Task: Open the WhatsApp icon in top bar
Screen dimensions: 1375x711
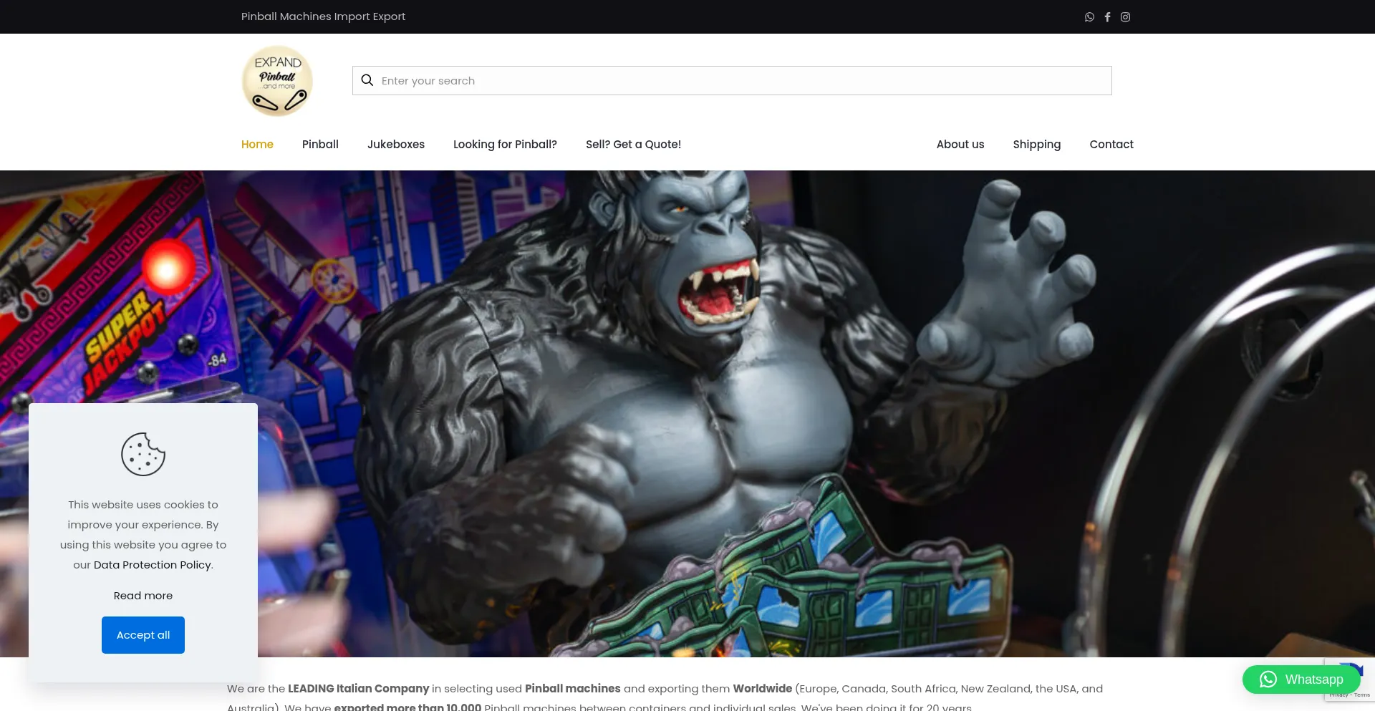Action: 1089,17
